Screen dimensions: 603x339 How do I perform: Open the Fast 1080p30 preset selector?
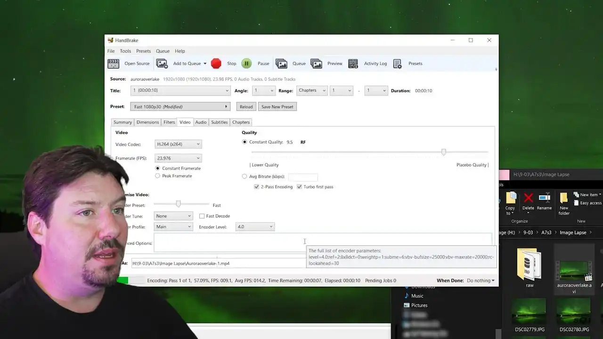point(180,106)
